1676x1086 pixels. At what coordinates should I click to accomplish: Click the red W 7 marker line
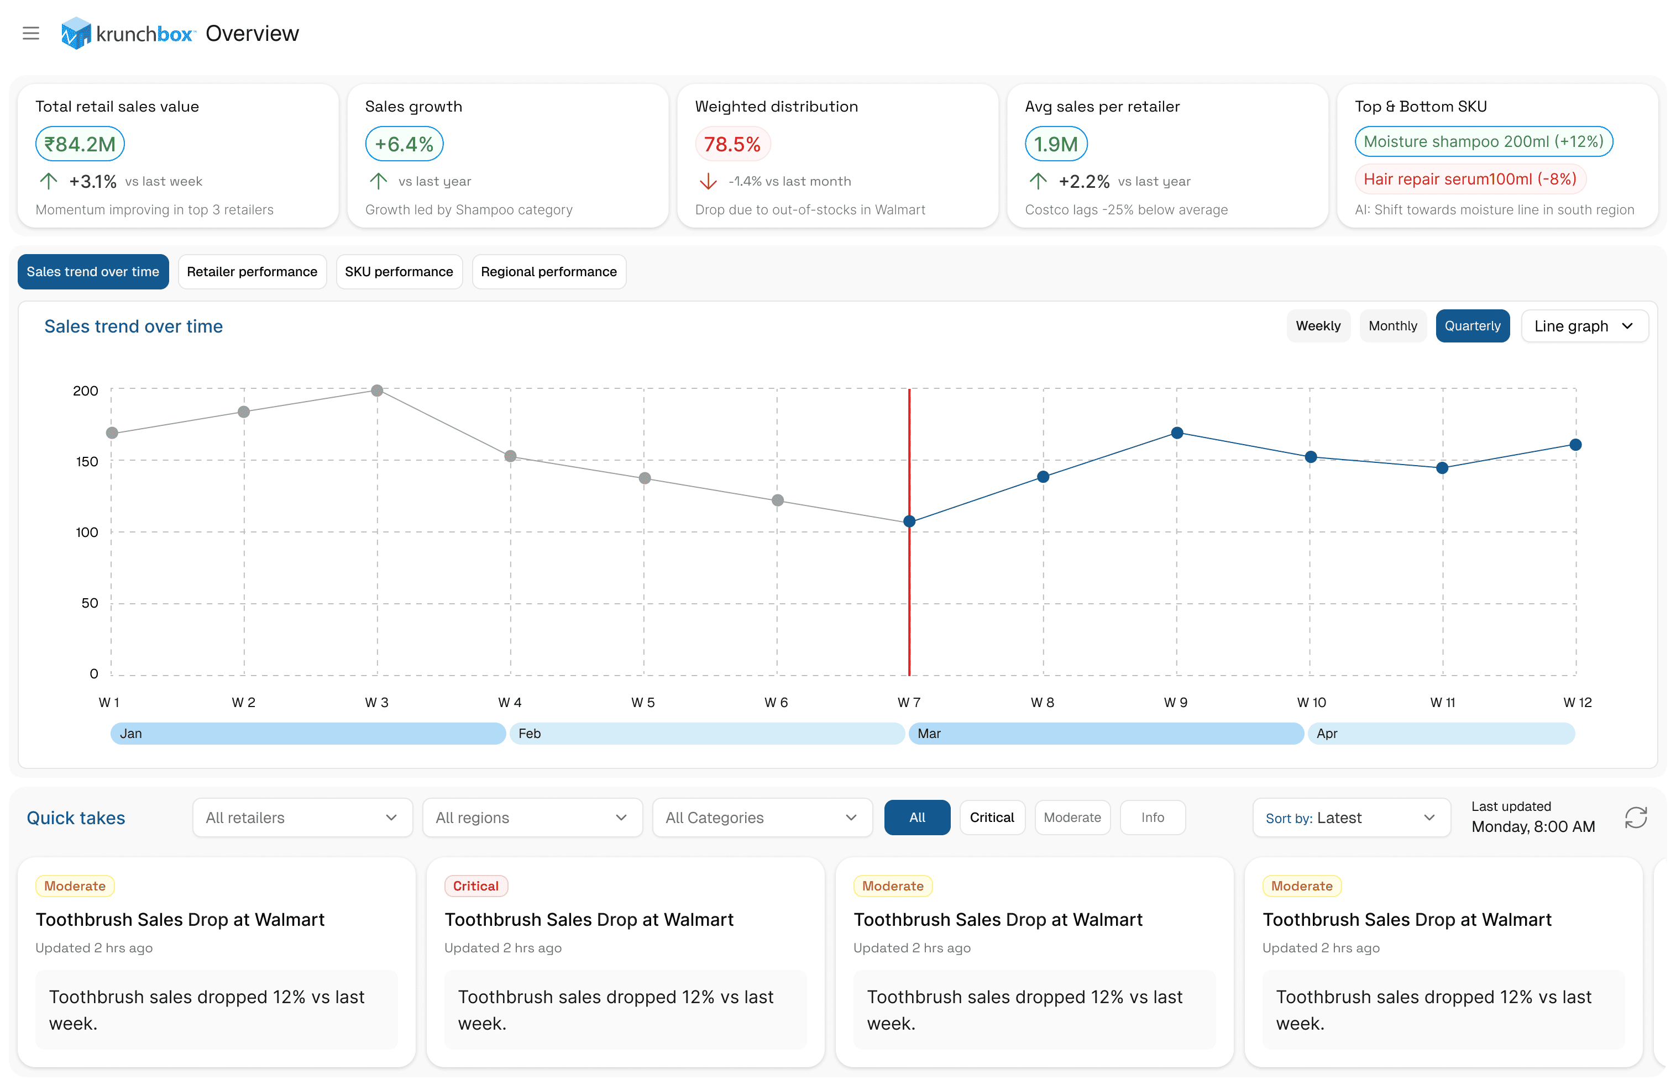909,598
